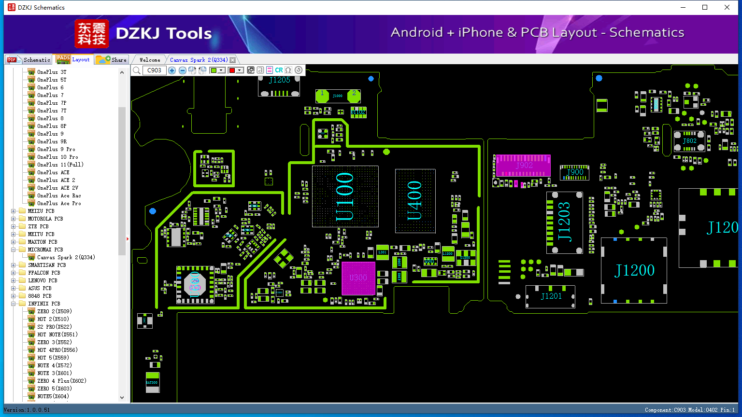The image size is (742, 417).
Task: Expand the 8848 PCB folder node
Action: (14, 296)
